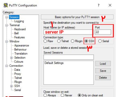Click the Load button

(103, 64)
